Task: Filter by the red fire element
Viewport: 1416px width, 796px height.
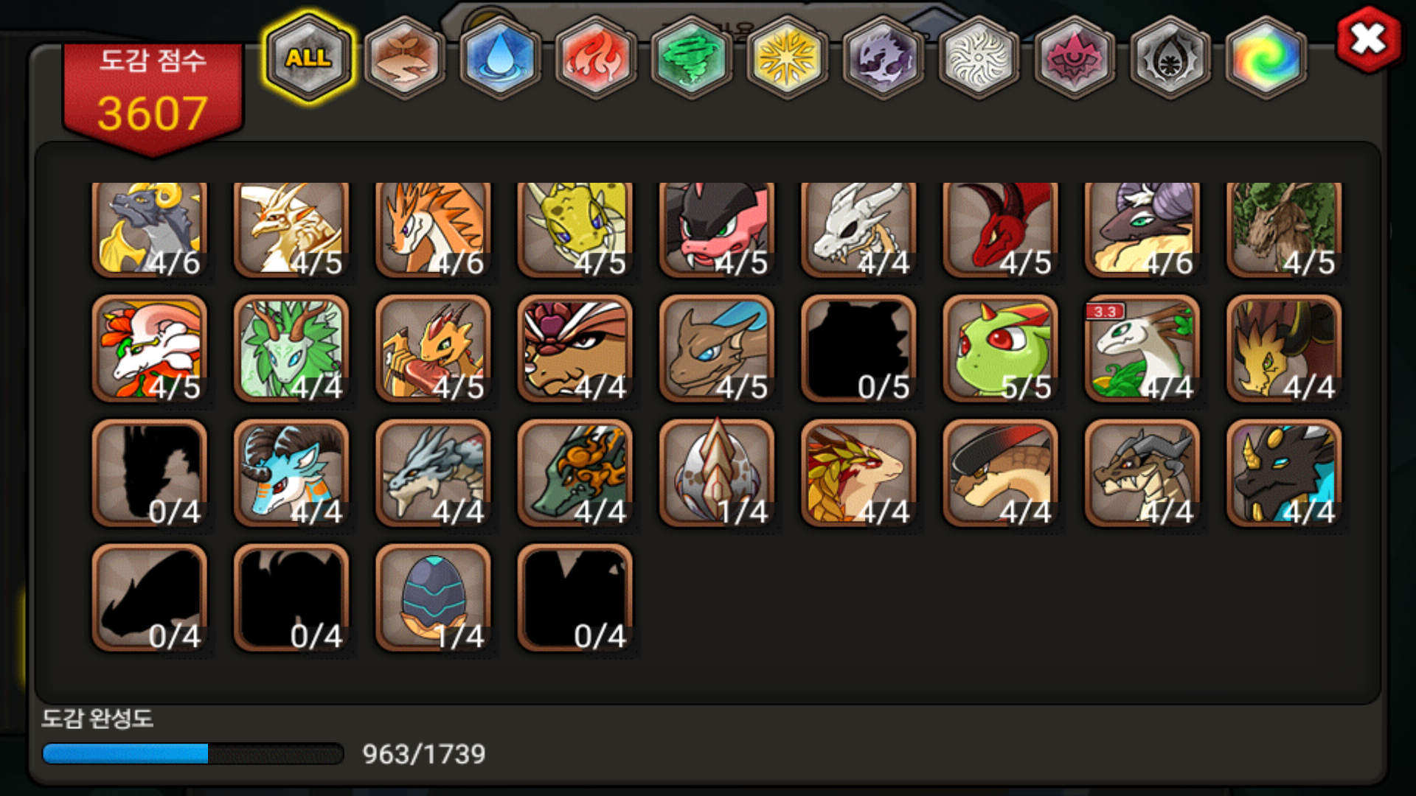Action: (x=595, y=57)
